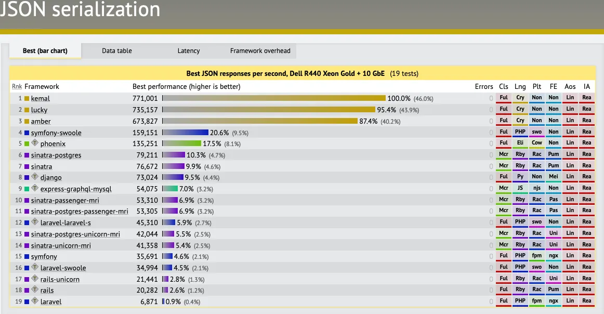Screen dimensions: 604x314
Task: Follow the laravel-swoole link
Action: tap(63, 268)
